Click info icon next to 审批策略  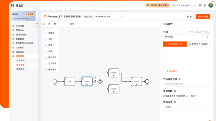pos(175,91)
